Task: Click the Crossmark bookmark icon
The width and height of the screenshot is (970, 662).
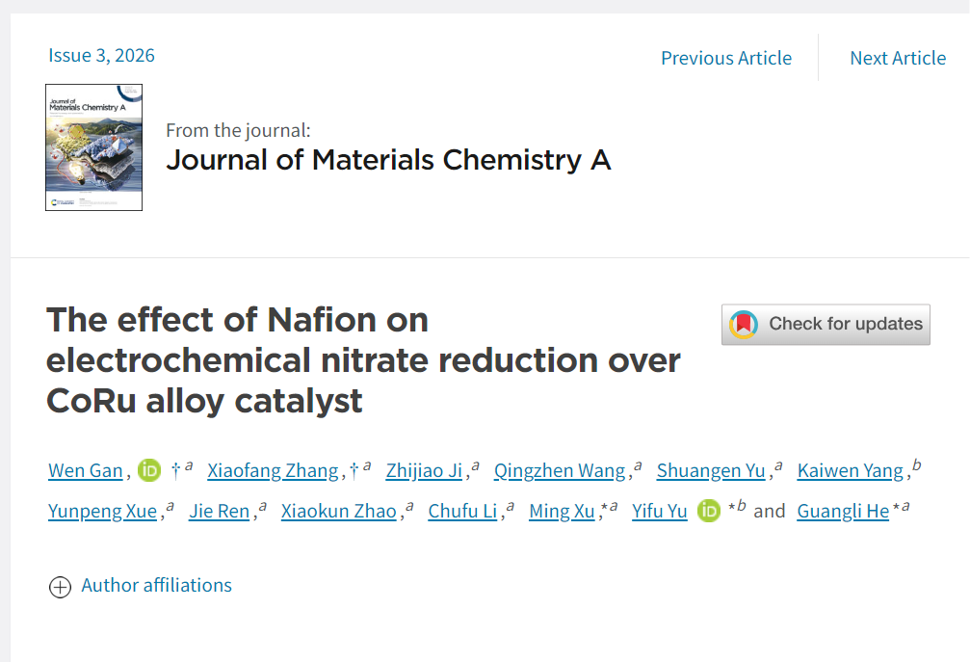Action: [x=744, y=324]
